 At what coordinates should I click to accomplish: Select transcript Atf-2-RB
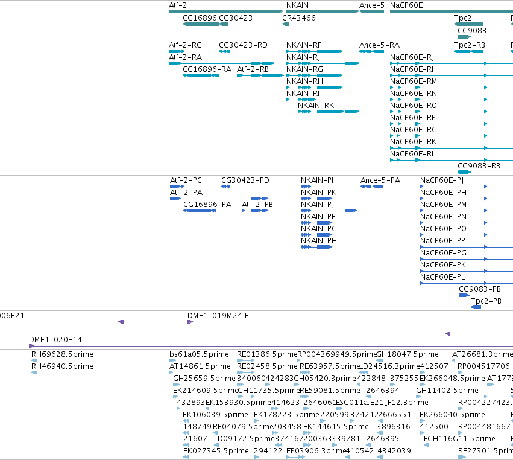[x=260, y=75]
